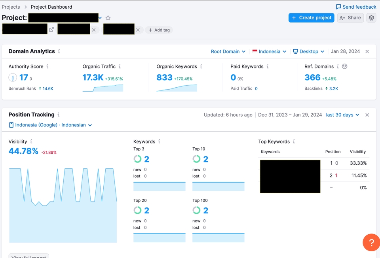Viewport: 380px width, 258px height.
Task: Close the Position Tracking widget
Action: click(x=367, y=115)
